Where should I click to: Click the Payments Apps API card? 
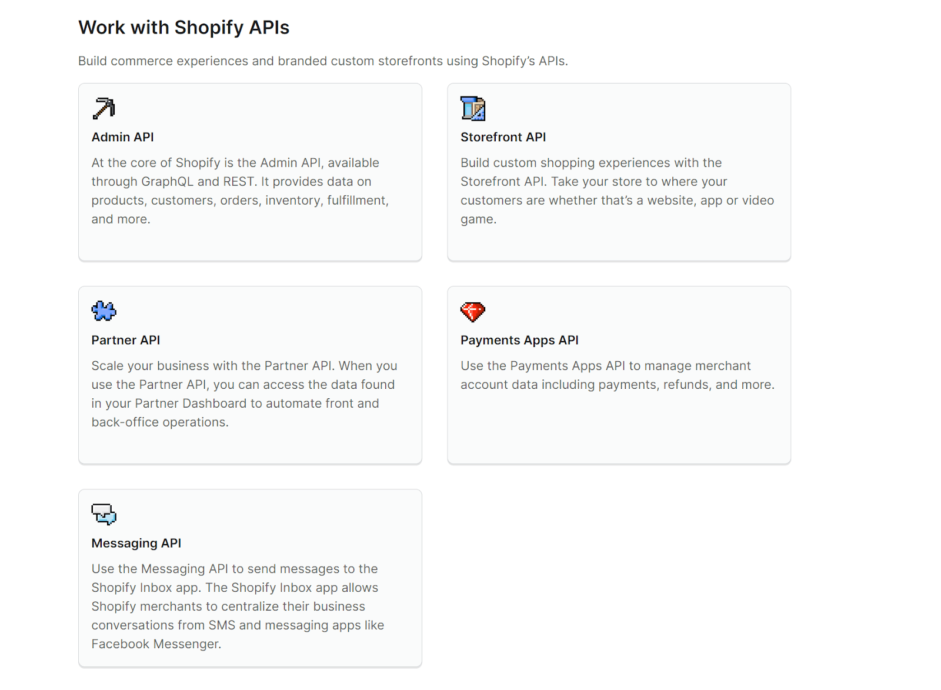tap(618, 375)
